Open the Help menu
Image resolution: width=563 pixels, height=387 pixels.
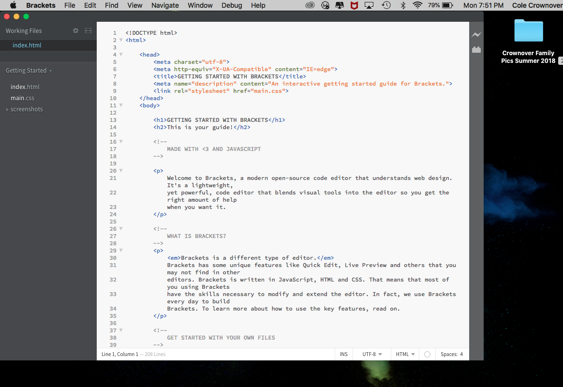(x=258, y=5)
